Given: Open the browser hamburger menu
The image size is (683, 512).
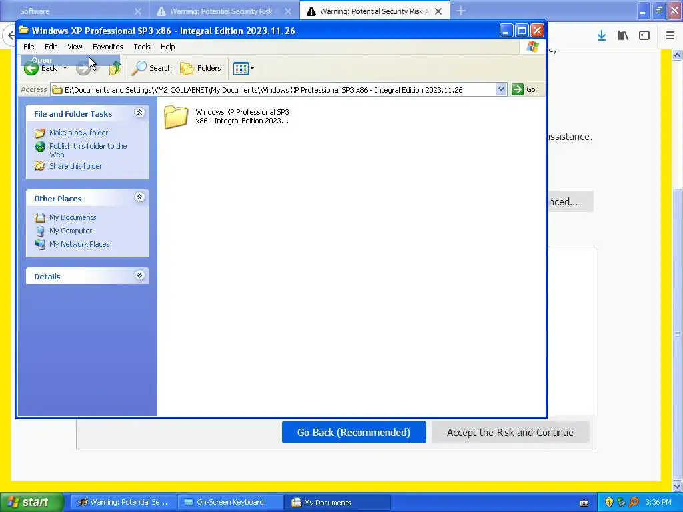Looking at the screenshot, I should [x=670, y=36].
